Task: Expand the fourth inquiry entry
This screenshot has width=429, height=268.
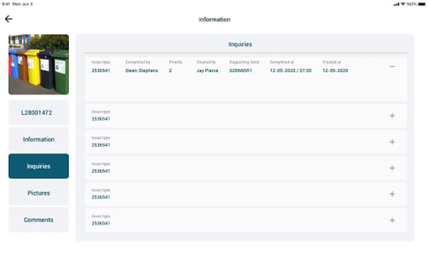Action: coord(392,168)
